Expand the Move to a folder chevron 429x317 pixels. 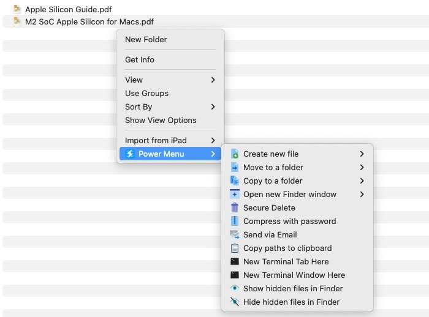click(x=362, y=167)
